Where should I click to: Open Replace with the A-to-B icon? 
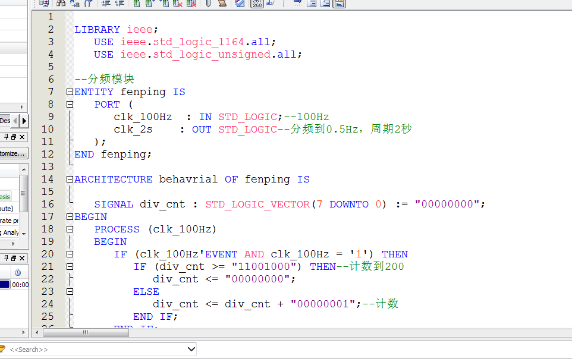pyautogui.click(x=75, y=3)
